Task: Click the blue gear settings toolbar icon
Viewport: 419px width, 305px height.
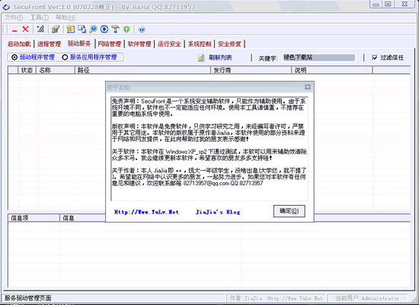Action: point(104,29)
